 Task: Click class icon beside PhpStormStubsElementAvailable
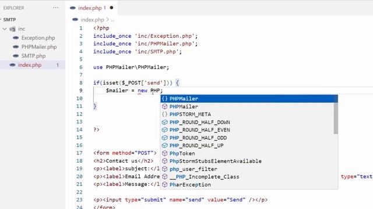pyautogui.click(x=164, y=161)
